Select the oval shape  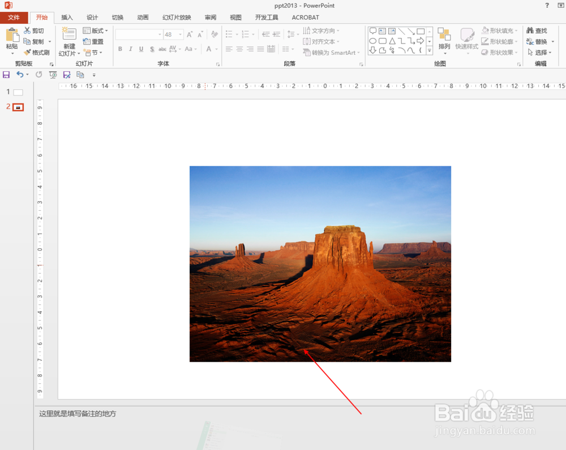373,41
